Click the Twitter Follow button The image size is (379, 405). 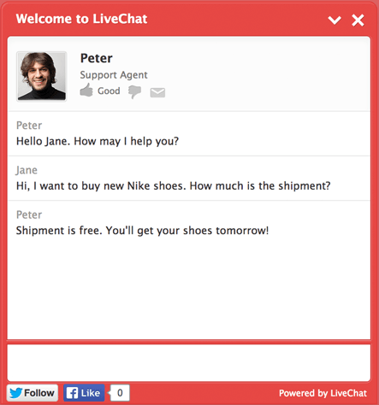pos(33,393)
